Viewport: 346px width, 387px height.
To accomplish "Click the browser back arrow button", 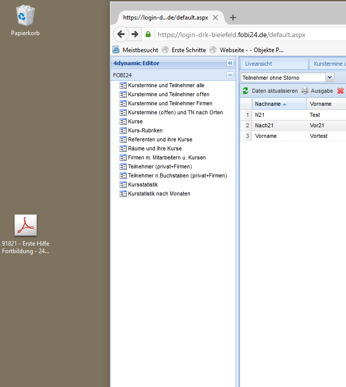I will pos(121,34).
